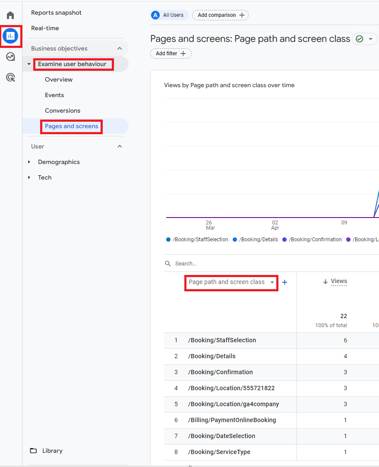
Task: Toggle /Booking/StaffSelection legend dot
Action: 168,240
